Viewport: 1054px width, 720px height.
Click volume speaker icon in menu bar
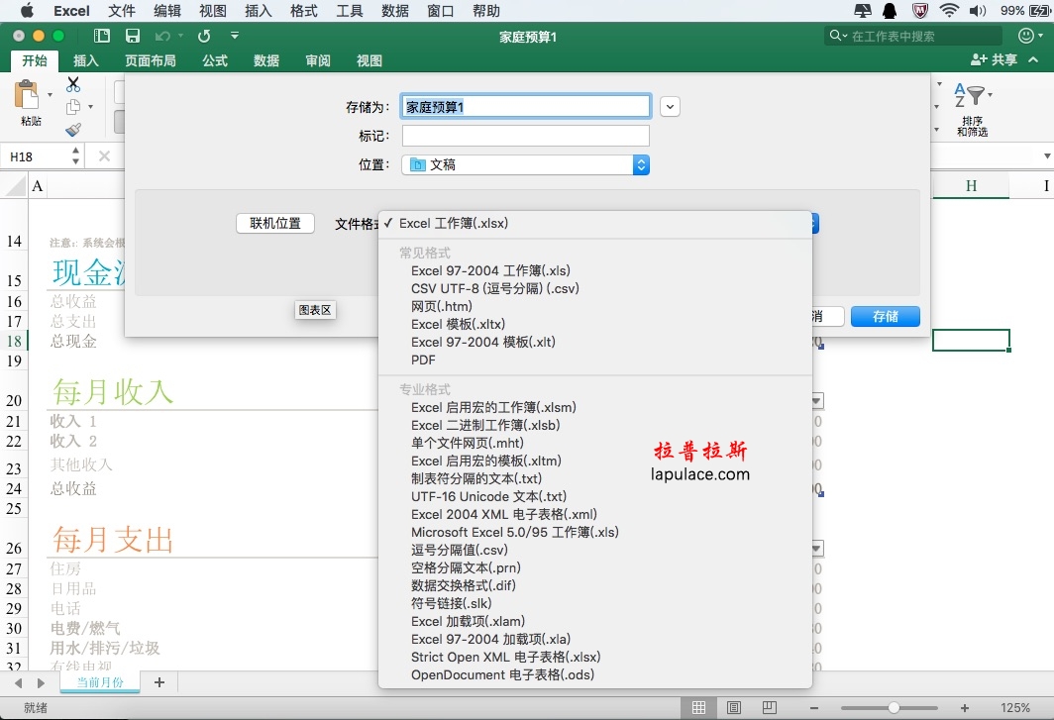[978, 10]
